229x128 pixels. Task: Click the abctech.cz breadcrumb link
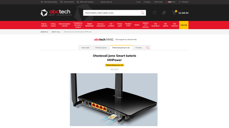pos(44,32)
